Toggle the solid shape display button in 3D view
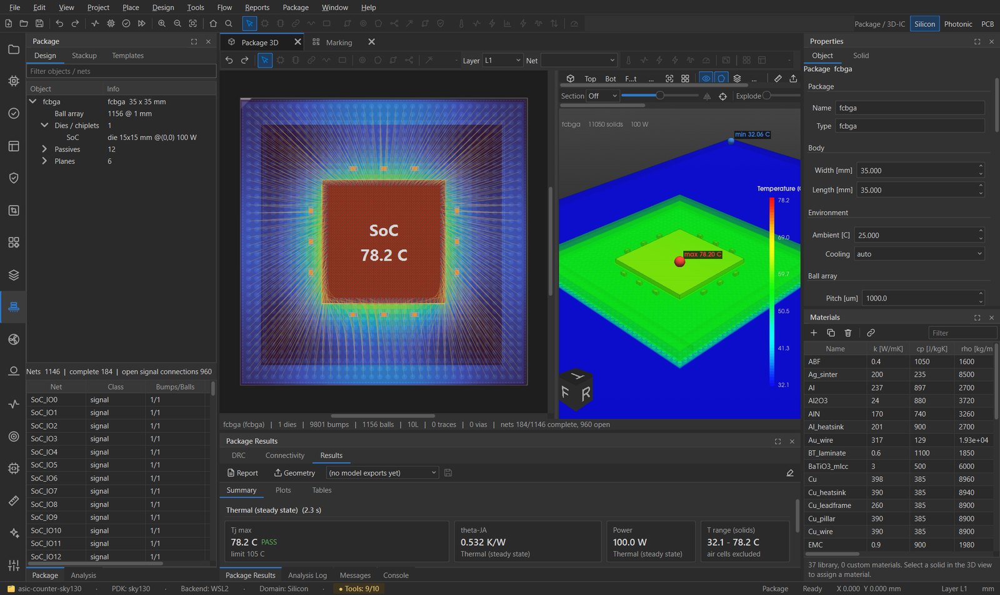This screenshot has height=595, width=1000. click(x=721, y=79)
